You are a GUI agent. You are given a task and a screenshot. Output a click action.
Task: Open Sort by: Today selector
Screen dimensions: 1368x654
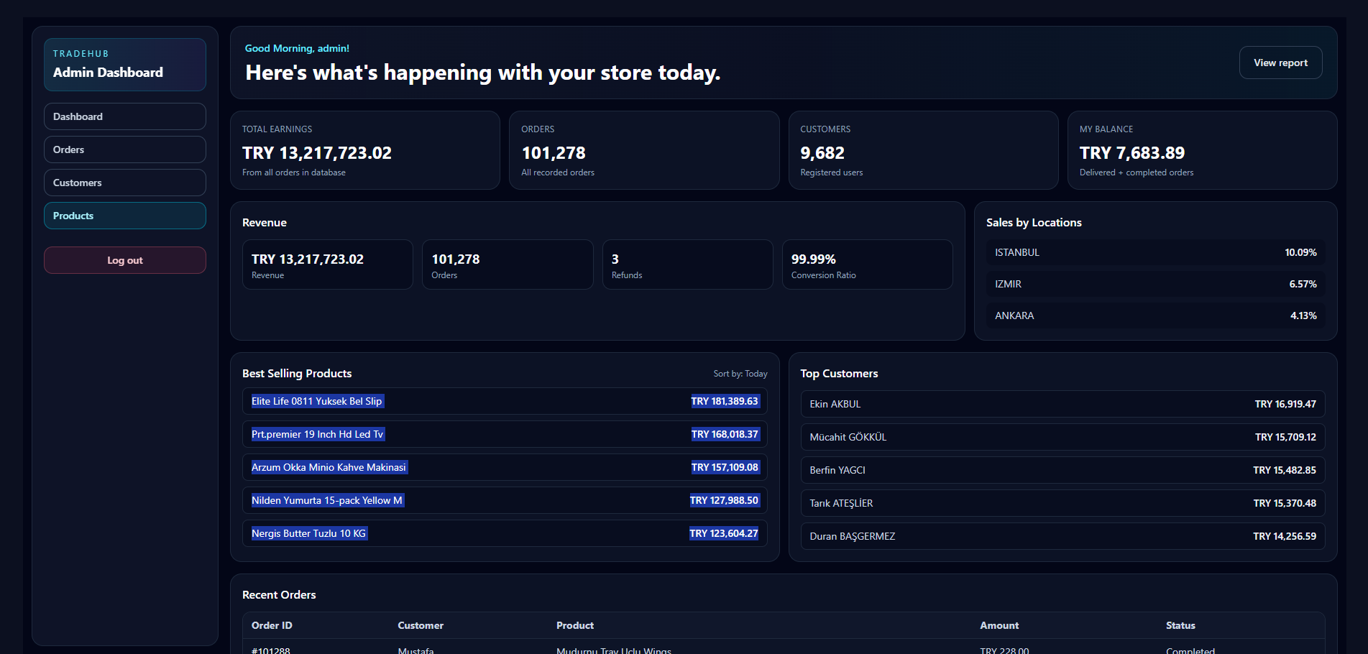coord(740,374)
